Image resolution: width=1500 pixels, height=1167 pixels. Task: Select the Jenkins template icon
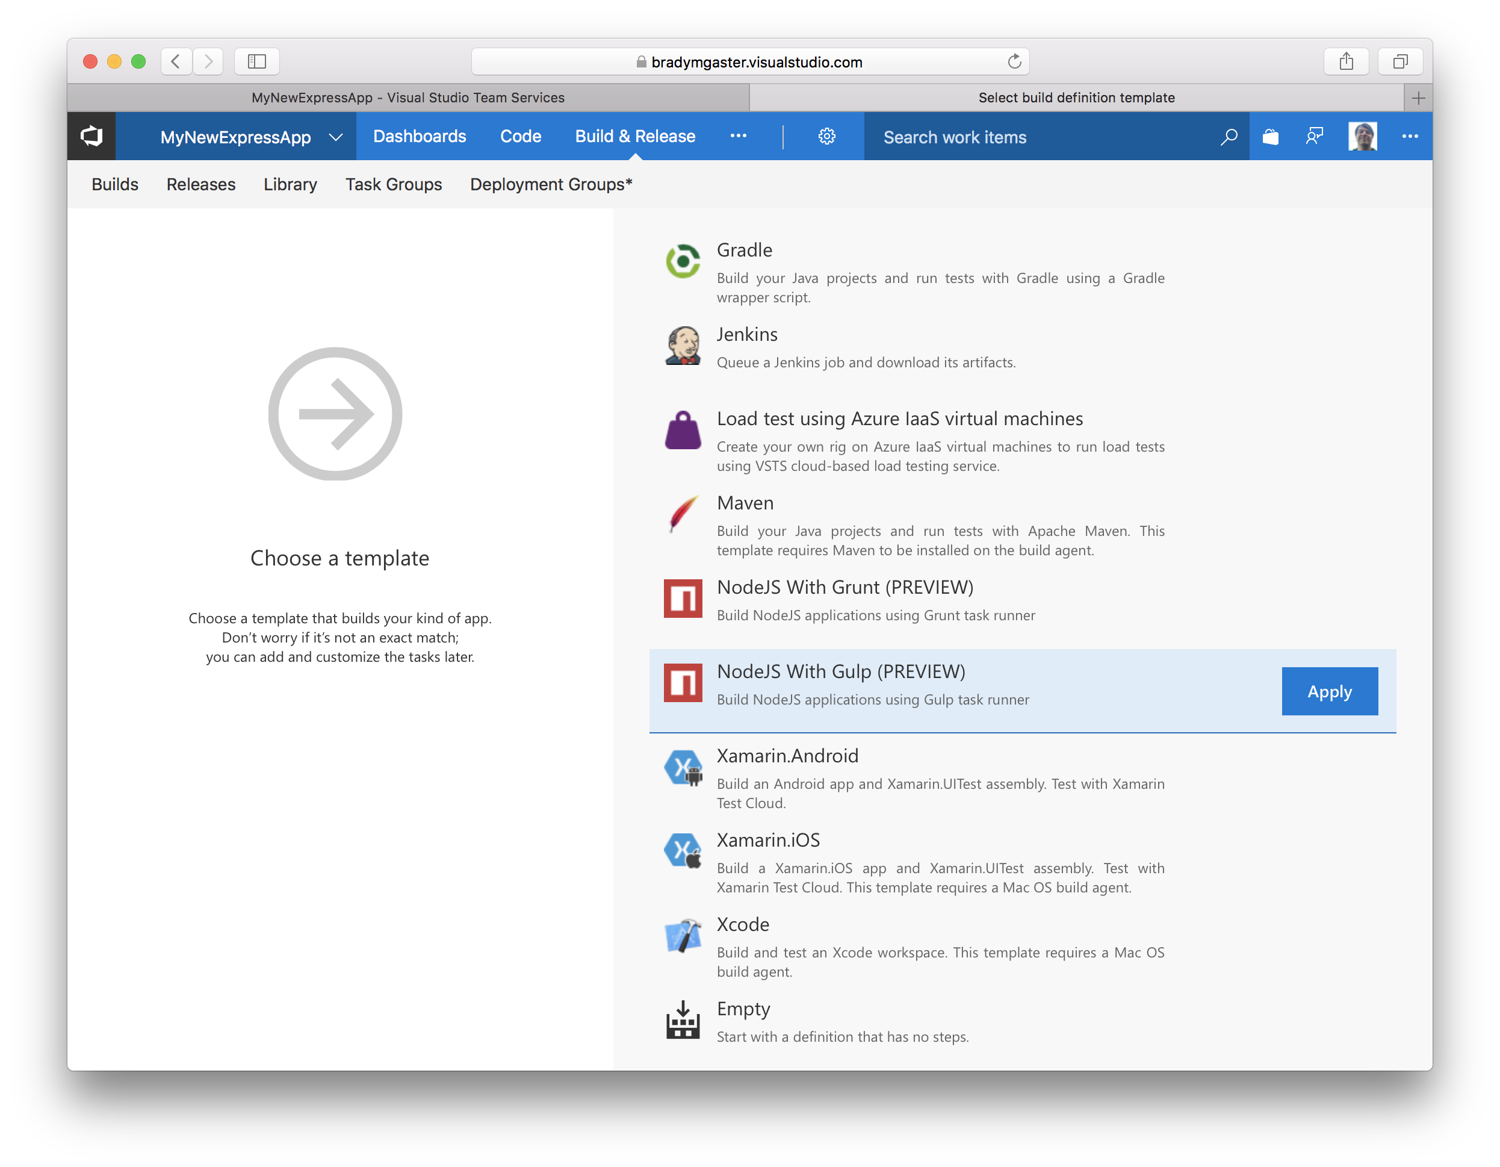[x=683, y=346]
